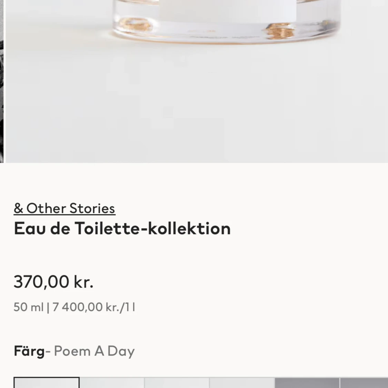388x388 pixels.
Task: Pick the sixth dark variant swatch at edge
Action: 364,383
